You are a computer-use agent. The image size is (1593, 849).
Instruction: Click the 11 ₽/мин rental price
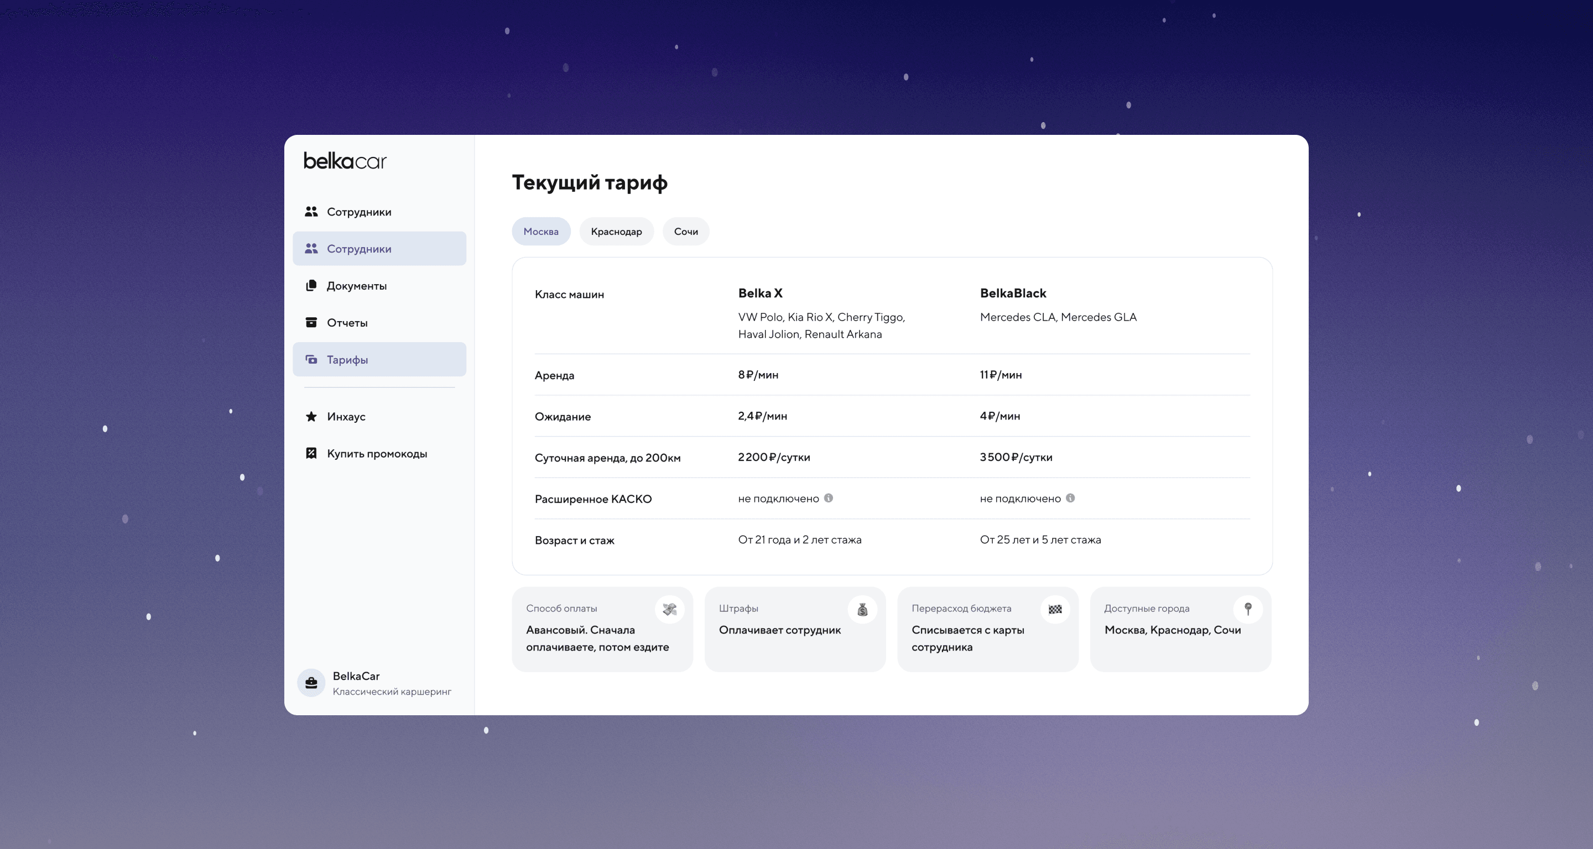point(1001,374)
